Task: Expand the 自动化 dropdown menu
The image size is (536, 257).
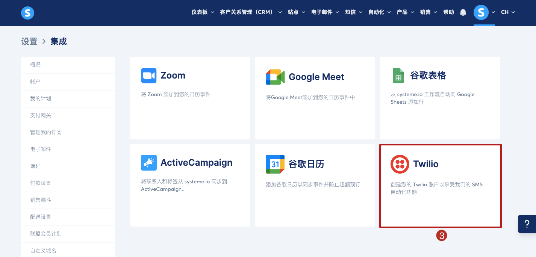Action: pyautogui.click(x=380, y=12)
